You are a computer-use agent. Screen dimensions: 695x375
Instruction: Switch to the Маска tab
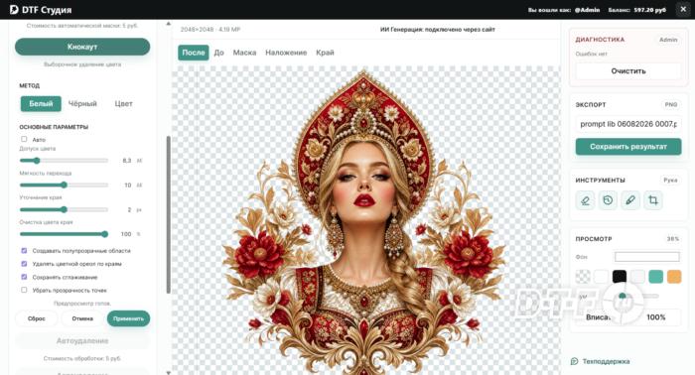point(244,53)
